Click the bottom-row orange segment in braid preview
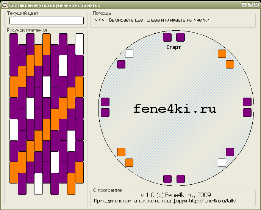Image resolution: width=261 pixels, height=210 pixels. 71,184
